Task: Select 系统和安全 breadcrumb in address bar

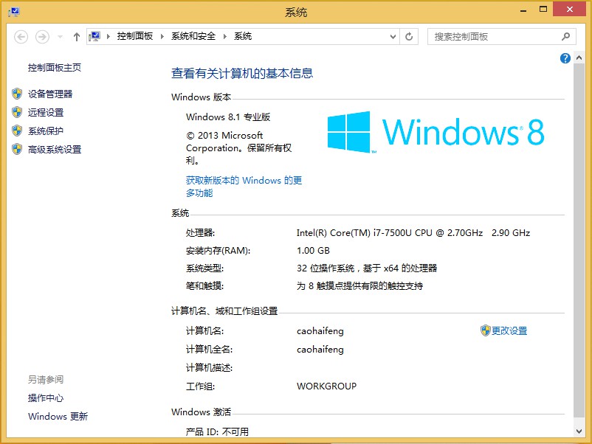Action: click(193, 36)
